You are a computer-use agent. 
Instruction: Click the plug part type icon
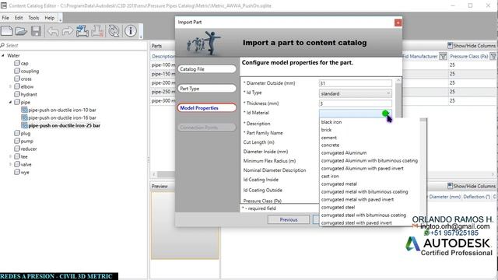click(17, 133)
